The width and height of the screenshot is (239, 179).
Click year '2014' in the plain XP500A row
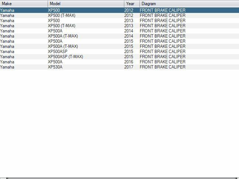coord(129,31)
